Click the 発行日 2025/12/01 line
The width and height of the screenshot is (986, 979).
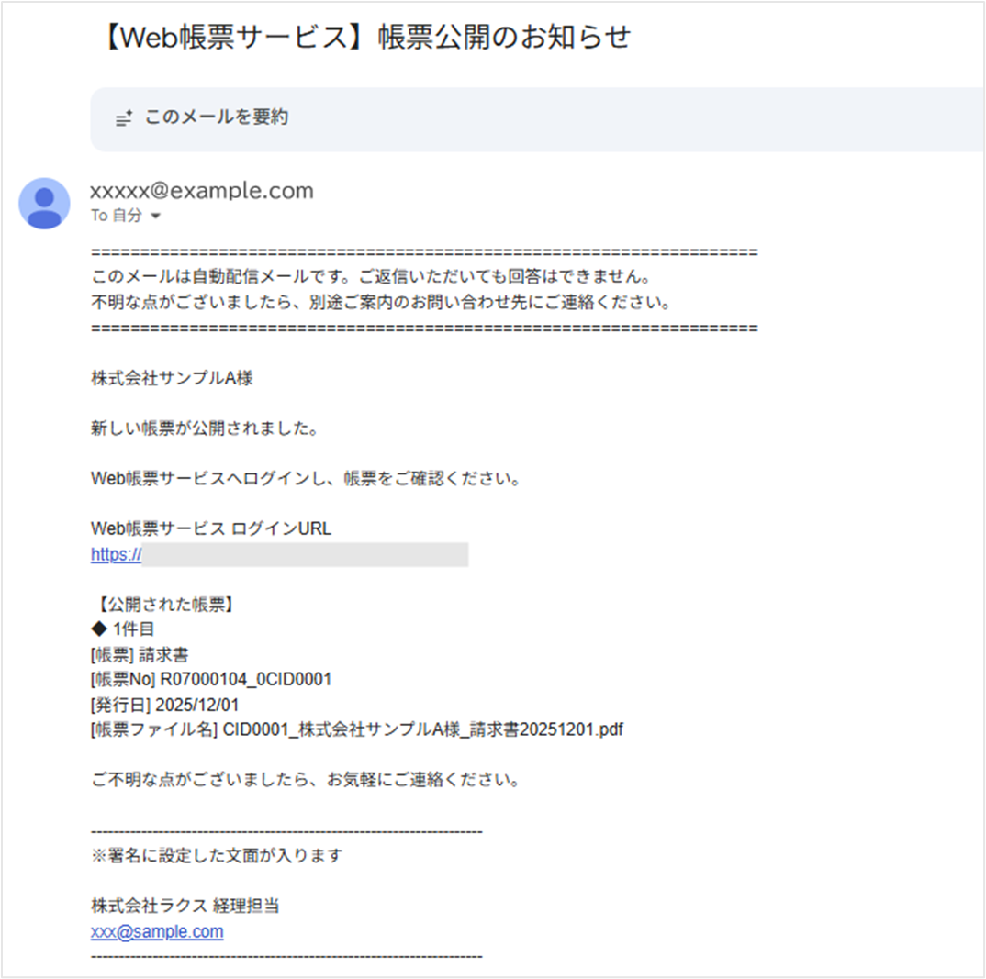click(x=163, y=705)
